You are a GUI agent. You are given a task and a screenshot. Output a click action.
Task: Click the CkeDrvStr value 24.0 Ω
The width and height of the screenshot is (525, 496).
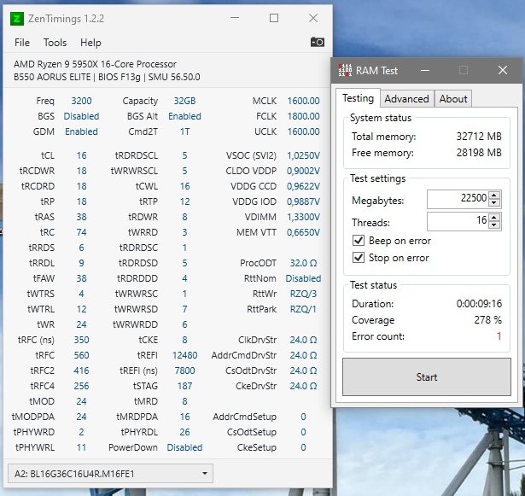pyautogui.click(x=303, y=386)
